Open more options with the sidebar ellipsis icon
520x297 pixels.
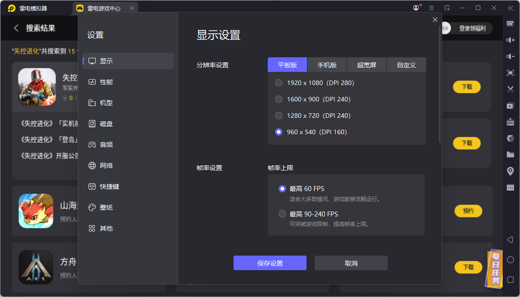tap(510, 187)
